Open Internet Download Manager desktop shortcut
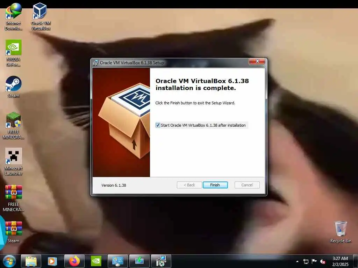Screen dimensions: 358x268 point(14,16)
